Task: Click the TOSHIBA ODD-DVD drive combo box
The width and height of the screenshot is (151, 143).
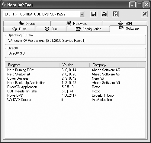Action: coord(44,14)
